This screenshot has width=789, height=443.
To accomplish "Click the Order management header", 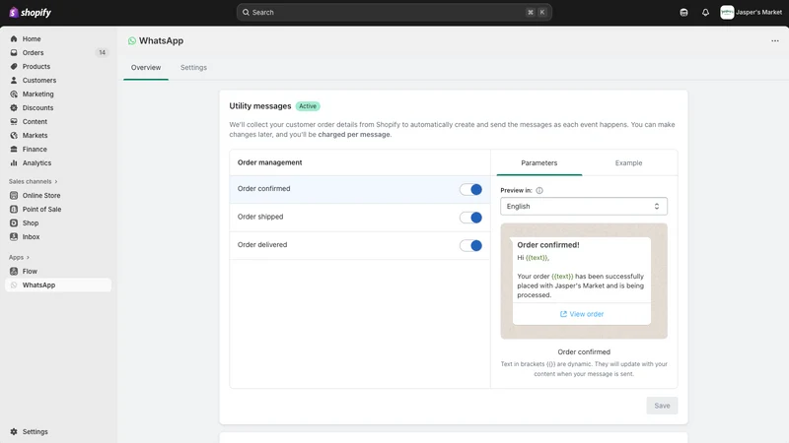I will [x=269, y=162].
